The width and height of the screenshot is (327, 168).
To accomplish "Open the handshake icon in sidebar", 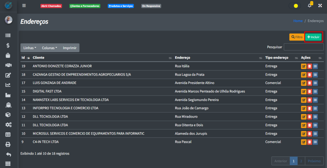I will tap(8, 65).
